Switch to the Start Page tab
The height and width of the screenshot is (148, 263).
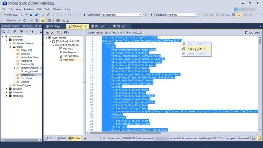(x=53, y=26)
